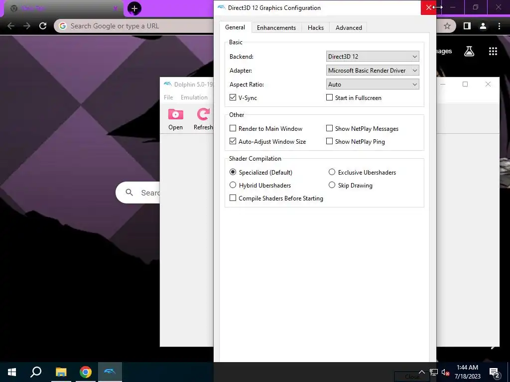Click the network status tray icon

coord(434,372)
